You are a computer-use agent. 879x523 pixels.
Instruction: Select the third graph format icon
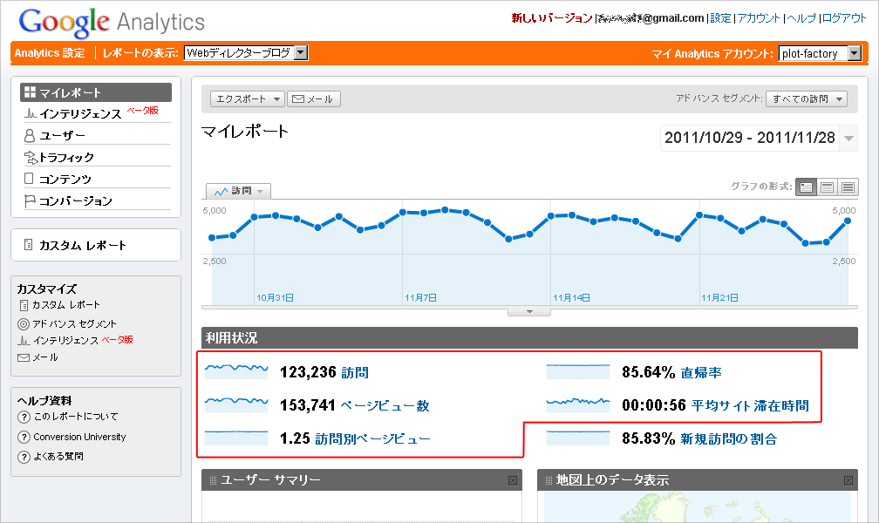848,187
